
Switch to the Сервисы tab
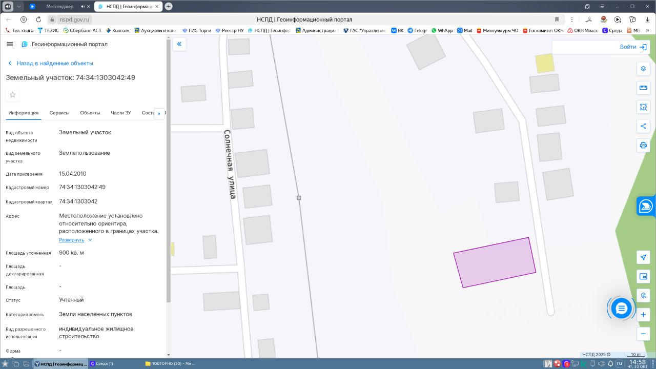[59, 113]
